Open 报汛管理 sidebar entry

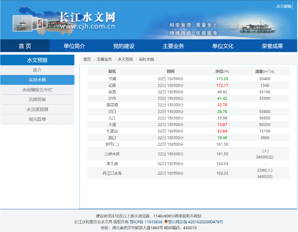pyautogui.click(x=37, y=119)
